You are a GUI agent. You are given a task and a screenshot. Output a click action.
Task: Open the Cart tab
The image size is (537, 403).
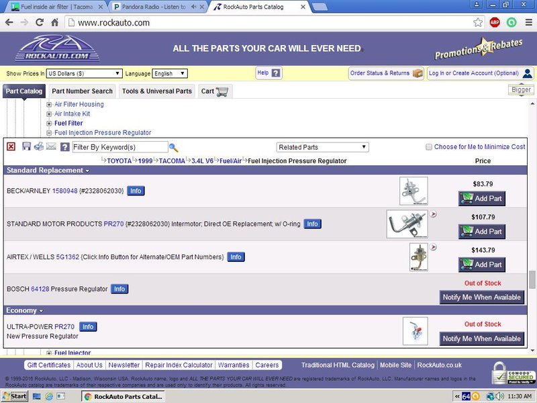pos(215,91)
